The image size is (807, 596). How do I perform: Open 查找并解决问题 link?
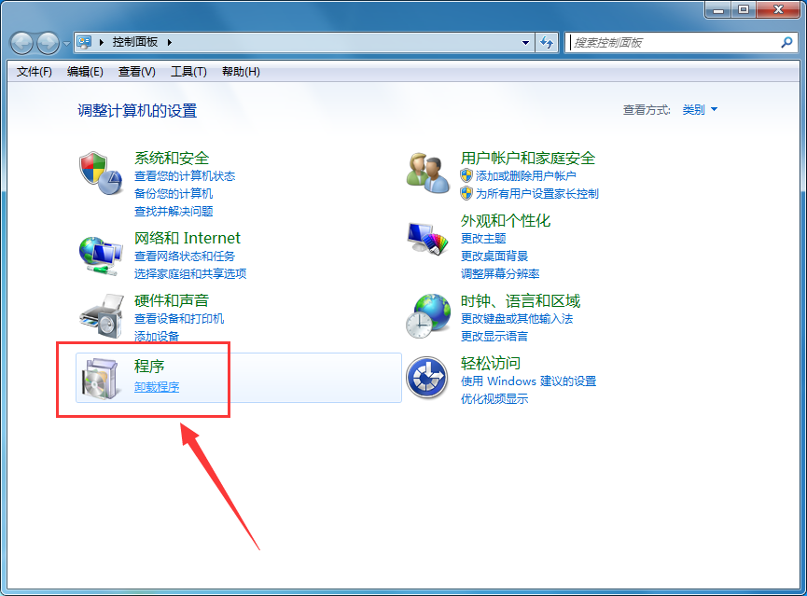pyautogui.click(x=174, y=211)
